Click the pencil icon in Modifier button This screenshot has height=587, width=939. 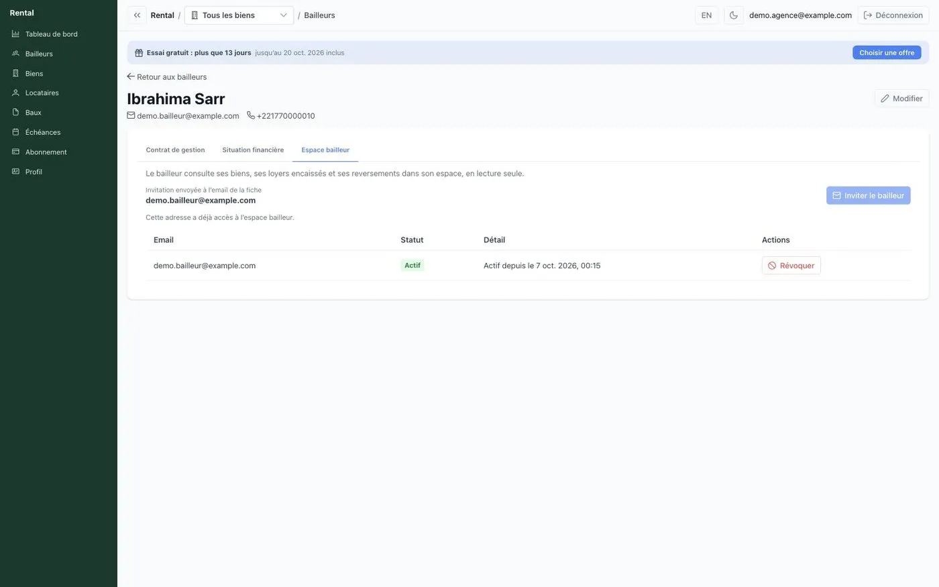[x=885, y=99]
